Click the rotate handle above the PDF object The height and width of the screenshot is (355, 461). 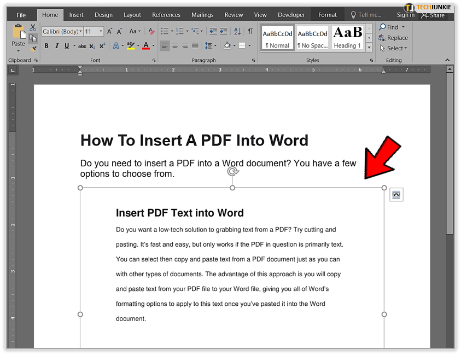[x=232, y=172]
